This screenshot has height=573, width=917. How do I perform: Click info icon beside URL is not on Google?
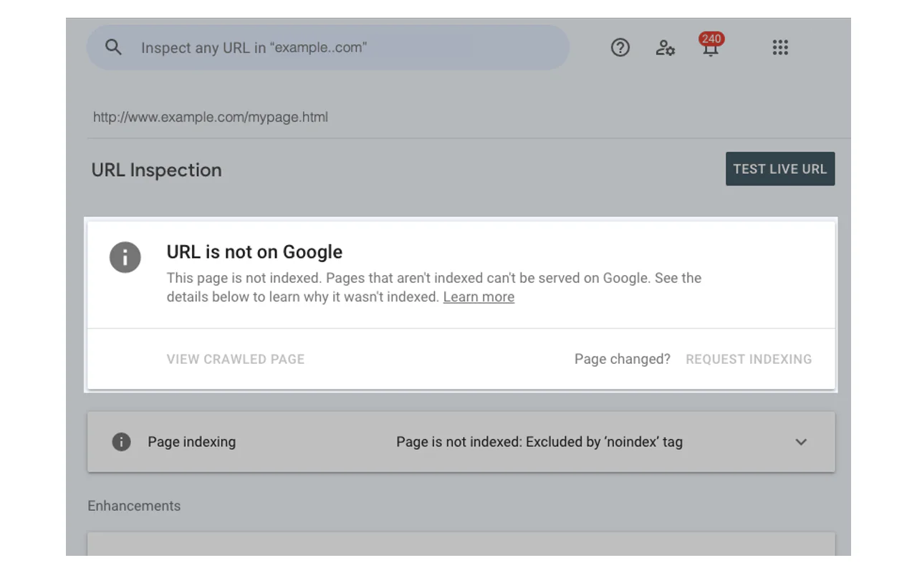(125, 256)
